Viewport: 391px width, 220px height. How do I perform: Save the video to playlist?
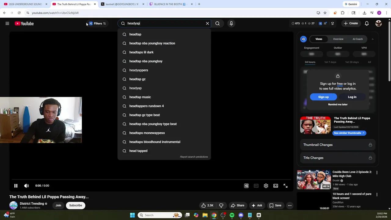click(275, 205)
